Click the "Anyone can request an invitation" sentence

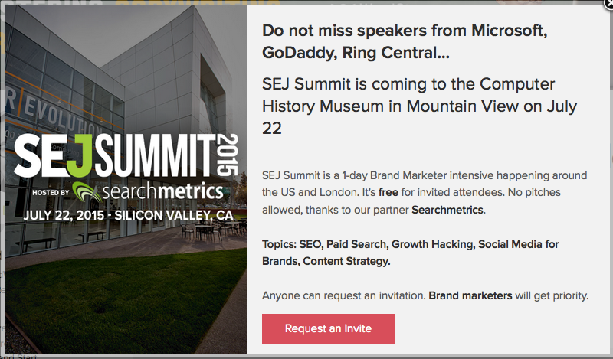(343, 295)
